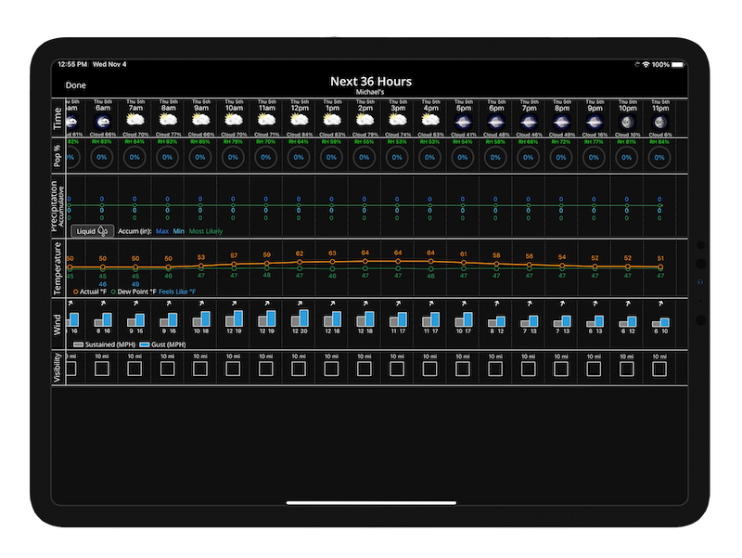Click the wind bar chart for 8pm
The image size is (742, 558).
point(562,320)
